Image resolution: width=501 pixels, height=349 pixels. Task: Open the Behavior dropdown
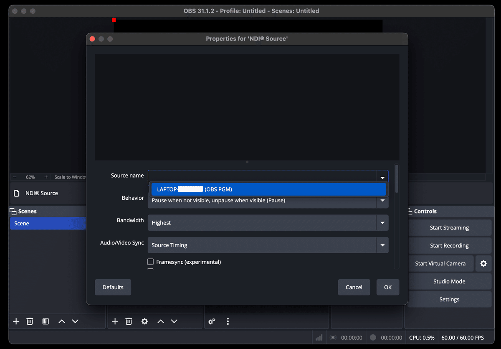382,201
